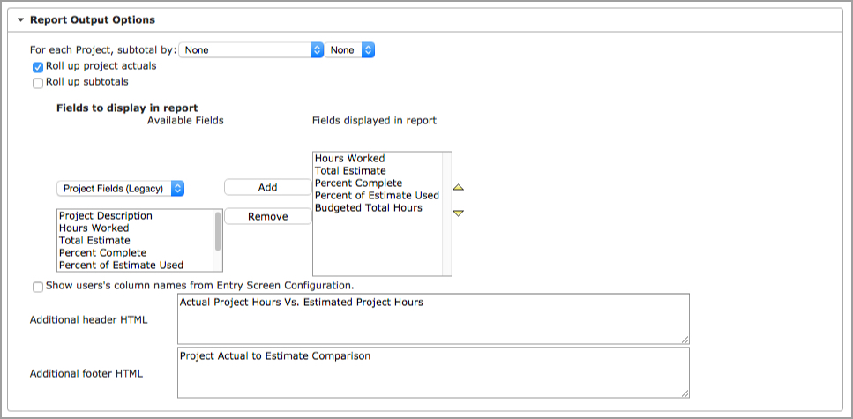
Task: Select Total Estimate in displayed fields list
Action: pyautogui.click(x=378, y=171)
